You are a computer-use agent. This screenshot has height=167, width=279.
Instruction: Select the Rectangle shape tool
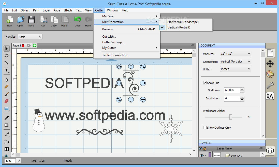(x=7, y=109)
